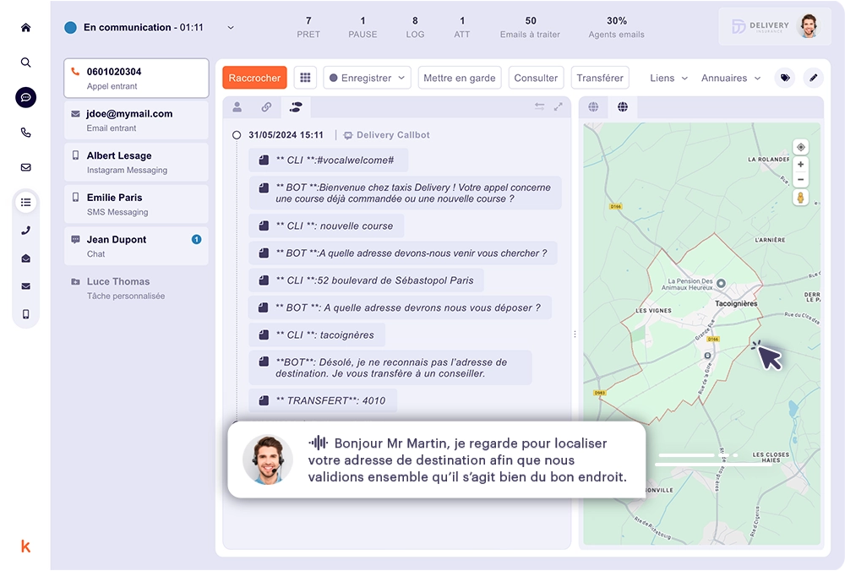Click the mobile device icon in sidebar
Viewport: 845px width, 571px height.
[x=25, y=314]
